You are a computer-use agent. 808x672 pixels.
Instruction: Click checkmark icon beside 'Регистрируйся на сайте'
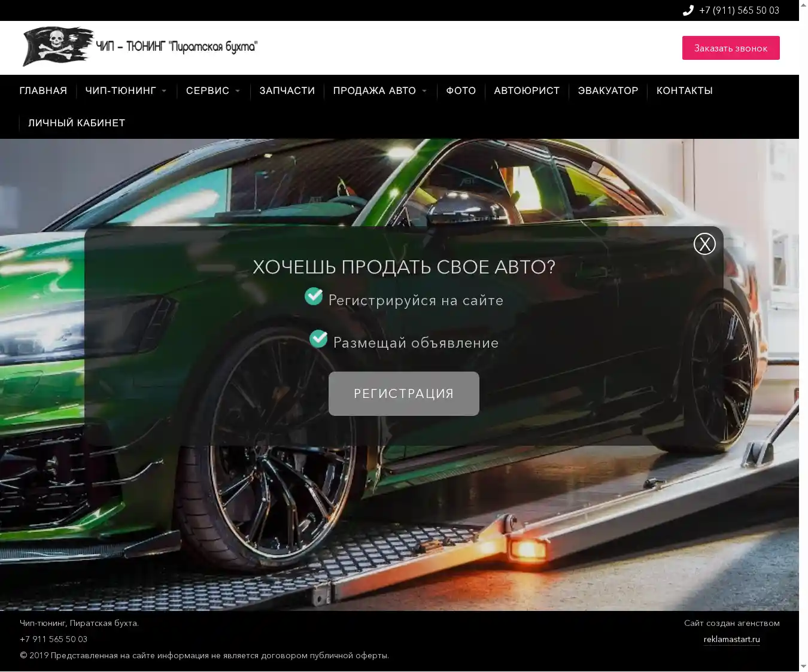[314, 296]
